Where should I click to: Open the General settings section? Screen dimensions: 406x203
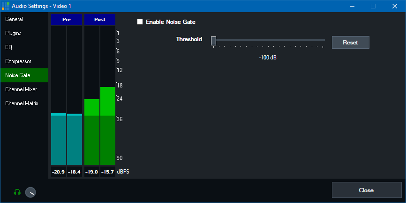pyautogui.click(x=14, y=19)
